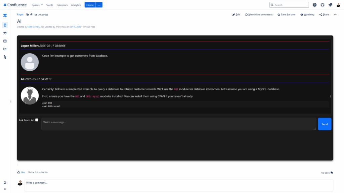Click the Confluence logo in header

[x=15, y=5]
